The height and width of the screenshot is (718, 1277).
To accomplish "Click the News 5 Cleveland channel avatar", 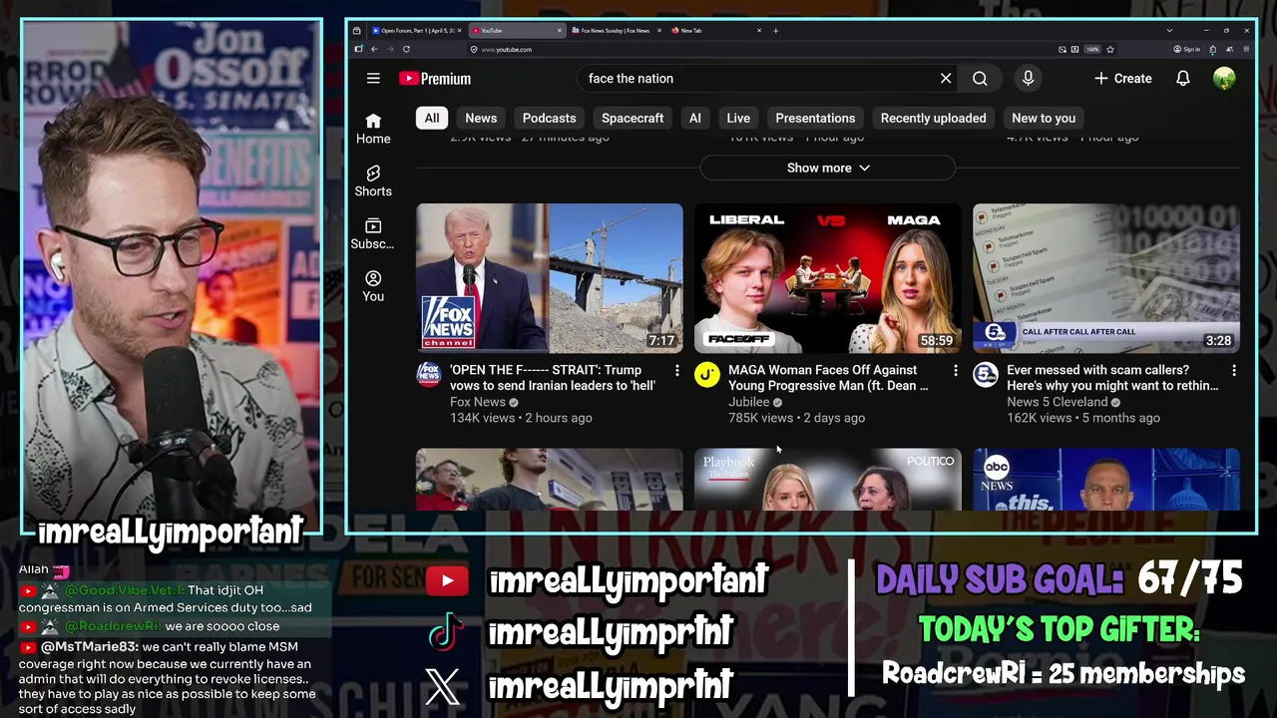I will (x=986, y=375).
